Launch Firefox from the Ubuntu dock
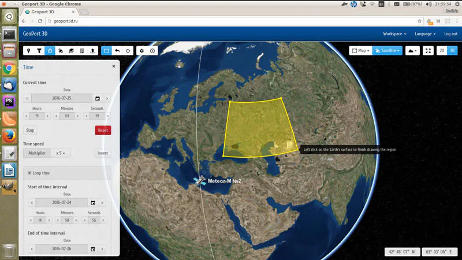The width and height of the screenshot is (462, 260). point(9,136)
